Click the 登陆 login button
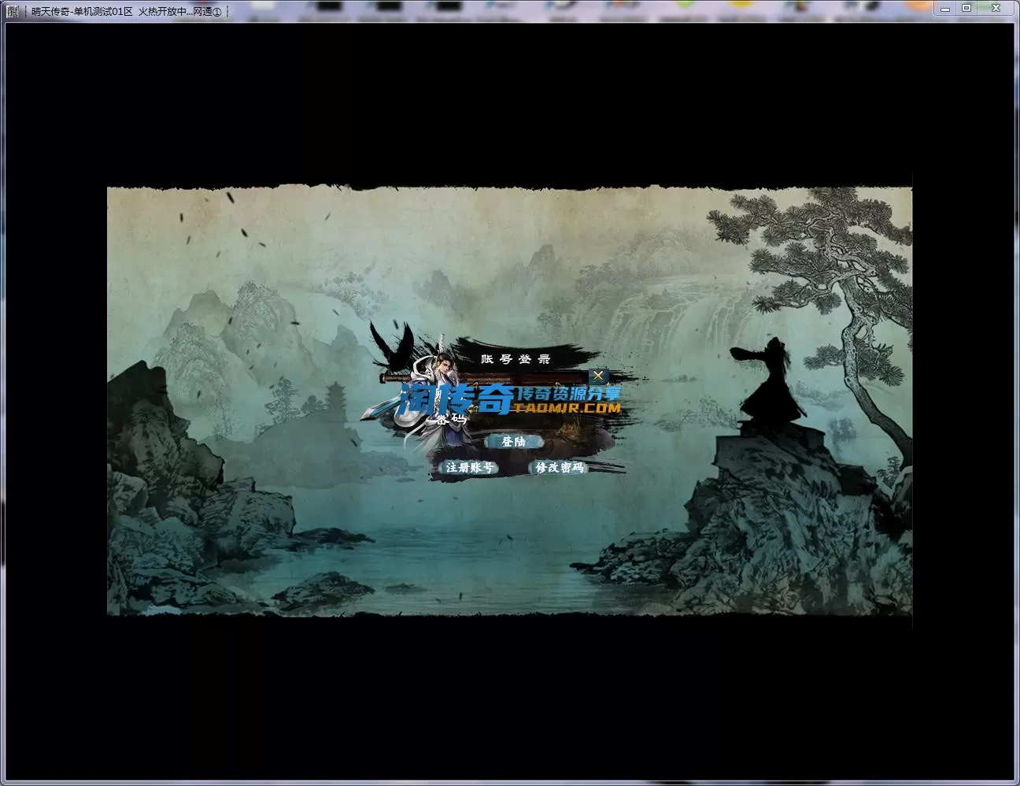 (514, 442)
